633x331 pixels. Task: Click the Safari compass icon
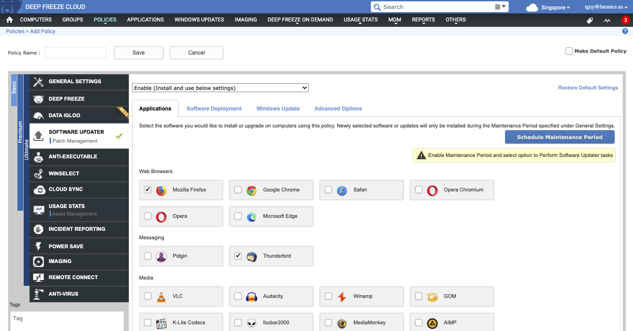point(342,190)
